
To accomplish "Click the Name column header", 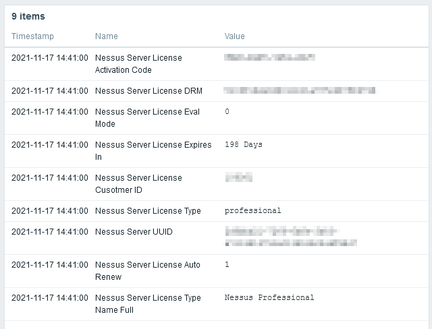I will tap(107, 36).
